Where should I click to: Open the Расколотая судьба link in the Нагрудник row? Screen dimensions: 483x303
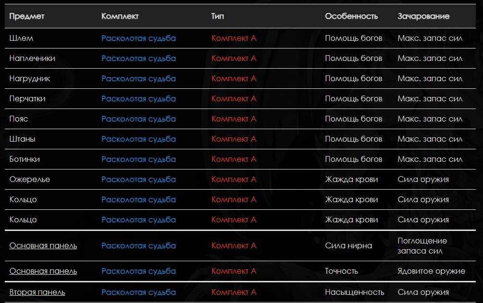point(138,79)
